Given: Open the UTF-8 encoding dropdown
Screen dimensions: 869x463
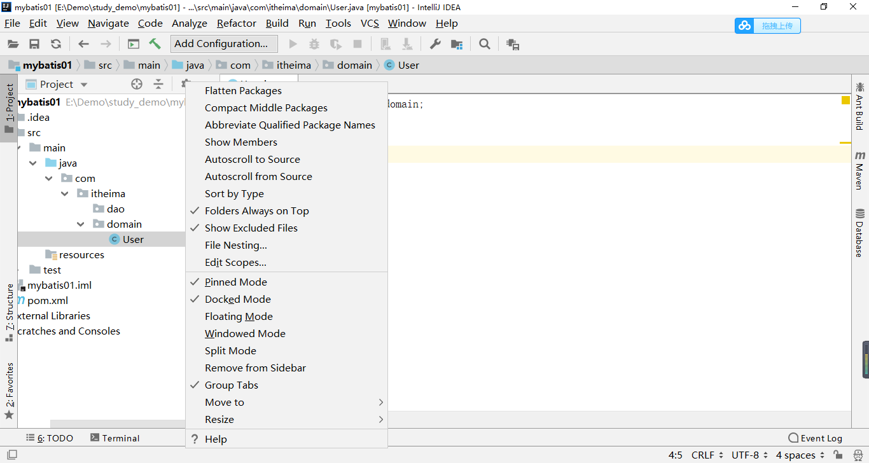Looking at the screenshot, I should [x=749, y=455].
